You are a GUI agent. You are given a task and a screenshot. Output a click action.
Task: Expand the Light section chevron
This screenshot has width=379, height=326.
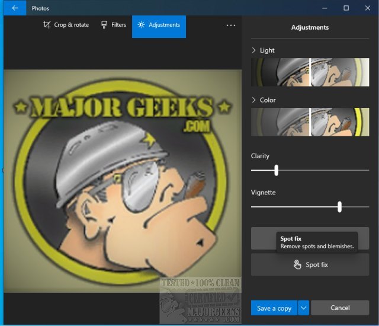coord(254,50)
